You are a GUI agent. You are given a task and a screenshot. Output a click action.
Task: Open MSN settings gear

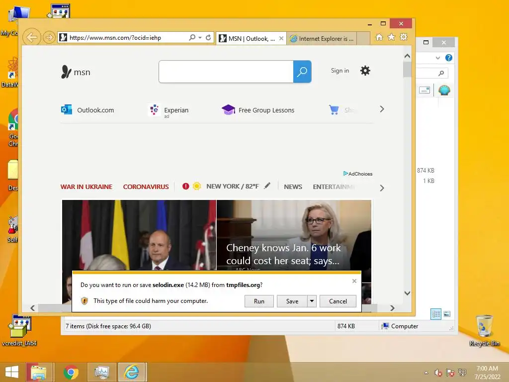pyautogui.click(x=365, y=71)
